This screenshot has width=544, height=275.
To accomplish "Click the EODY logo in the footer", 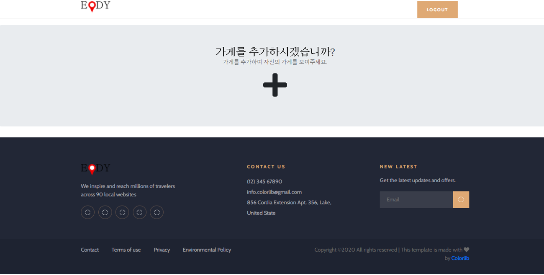I will click(x=95, y=169).
